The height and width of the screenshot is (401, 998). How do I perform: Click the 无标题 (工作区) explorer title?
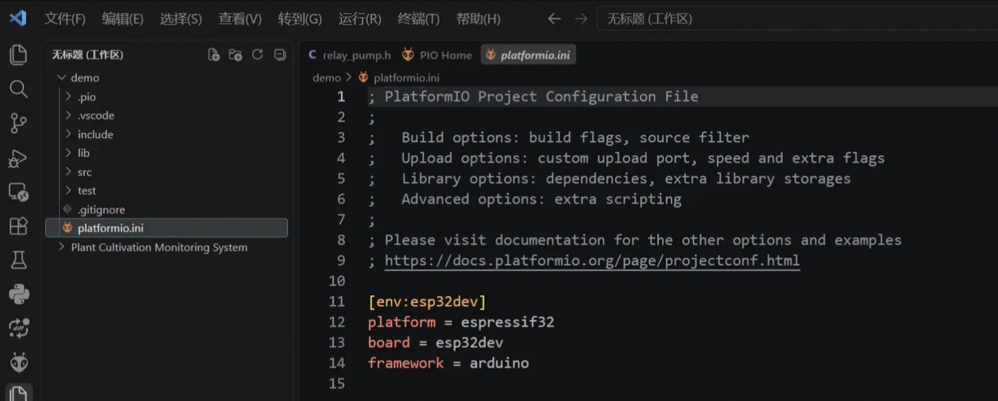coord(87,55)
